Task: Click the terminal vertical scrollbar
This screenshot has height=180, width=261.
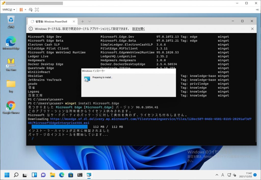Action: (x=256, y=111)
